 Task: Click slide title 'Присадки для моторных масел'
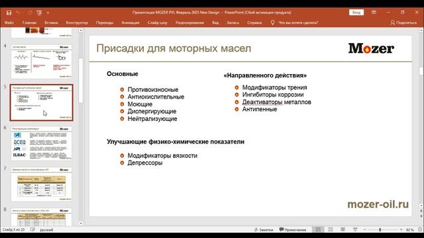(174, 48)
